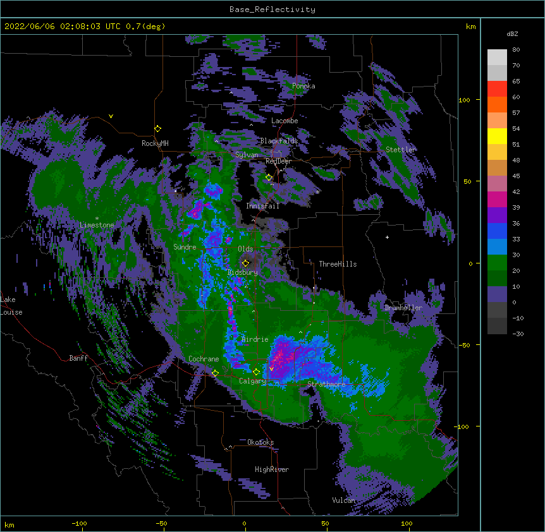Select the Airdrie city label
Viewport: 545px width, 532px height.
(x=255, y=339)
